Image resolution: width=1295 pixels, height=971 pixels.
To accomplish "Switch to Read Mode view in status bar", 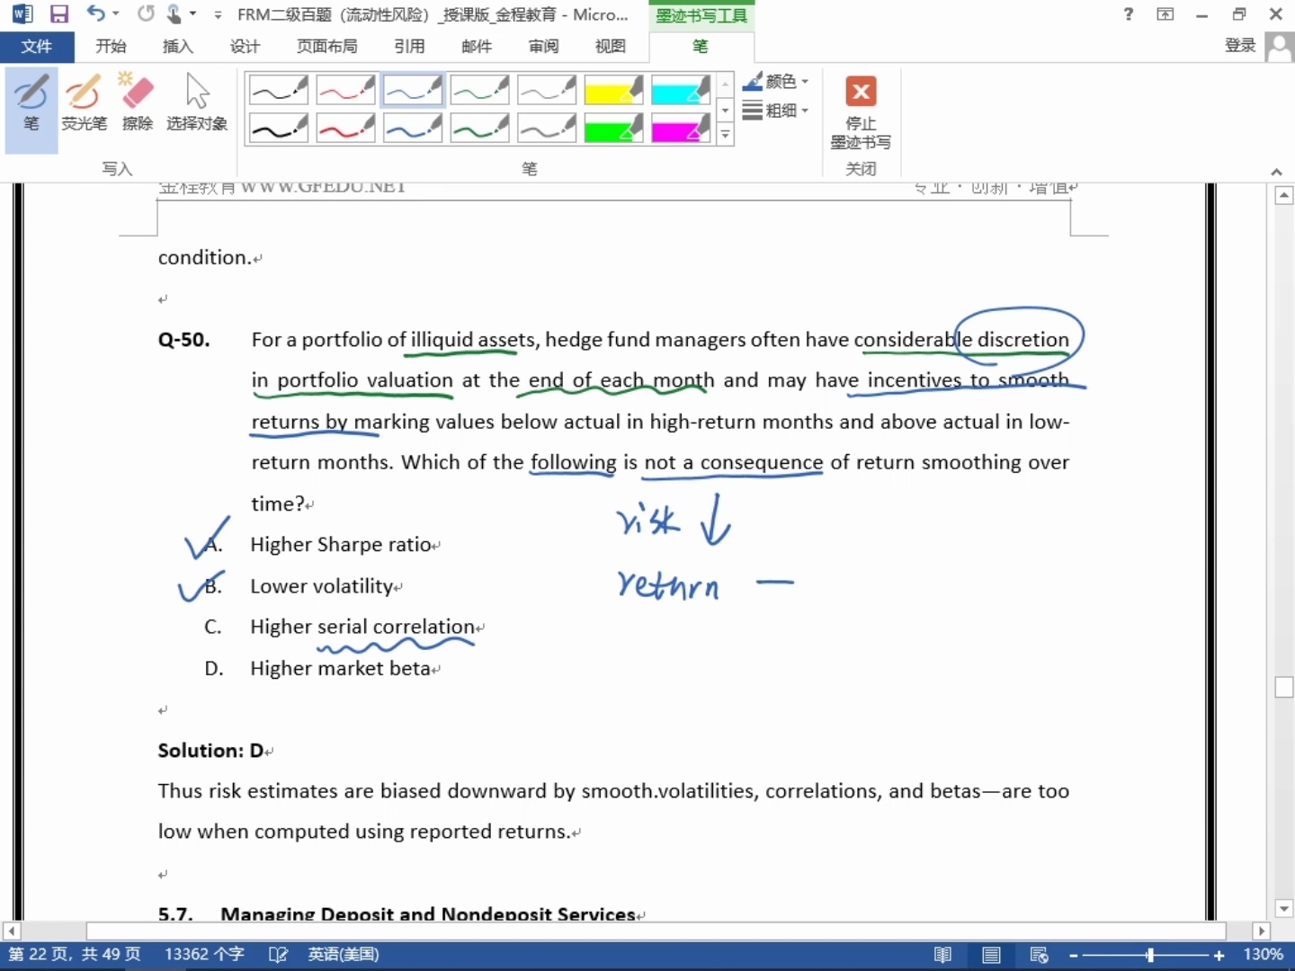I will [x=942, y=955].
